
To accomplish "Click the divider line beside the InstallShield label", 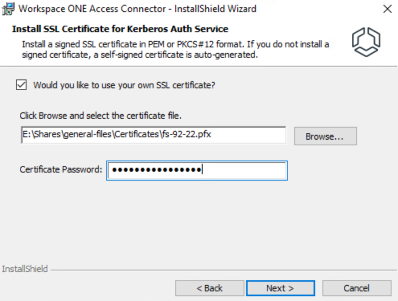I will [x=221, y=270].
